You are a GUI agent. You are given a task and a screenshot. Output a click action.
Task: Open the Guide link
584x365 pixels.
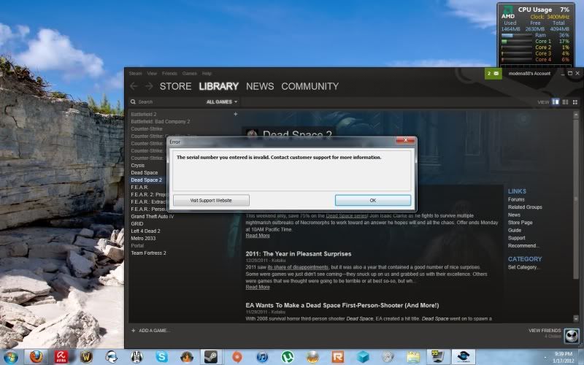(x=515, y=230)
